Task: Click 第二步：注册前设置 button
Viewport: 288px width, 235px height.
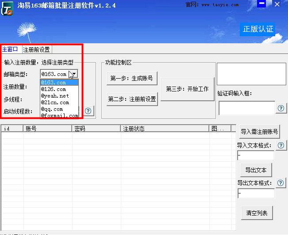Action: 132,99
